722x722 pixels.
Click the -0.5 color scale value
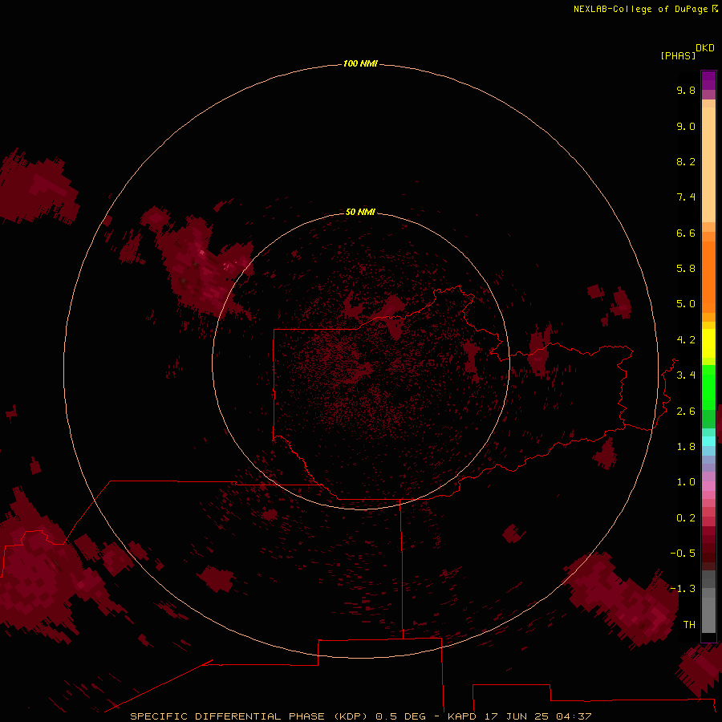(x=683, y=554)
